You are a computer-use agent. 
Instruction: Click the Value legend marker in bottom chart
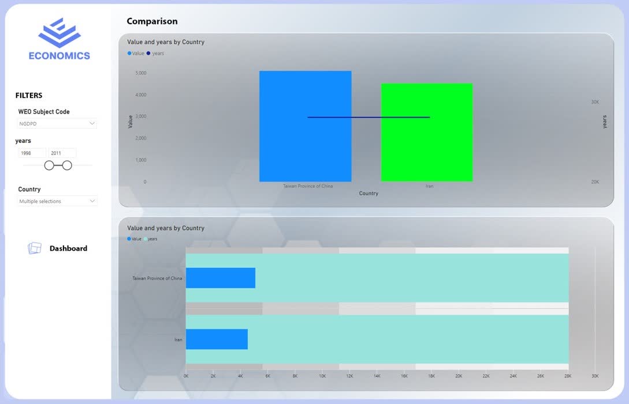coord(129,239)
